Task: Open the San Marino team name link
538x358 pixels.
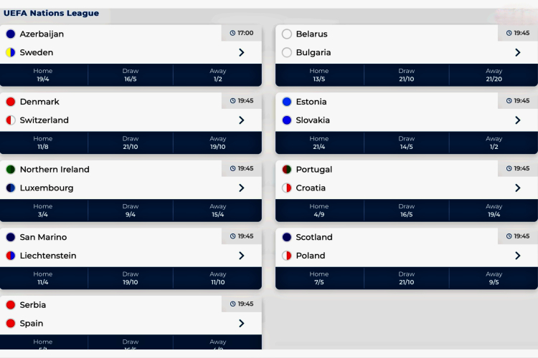Action: click(43, 237)
